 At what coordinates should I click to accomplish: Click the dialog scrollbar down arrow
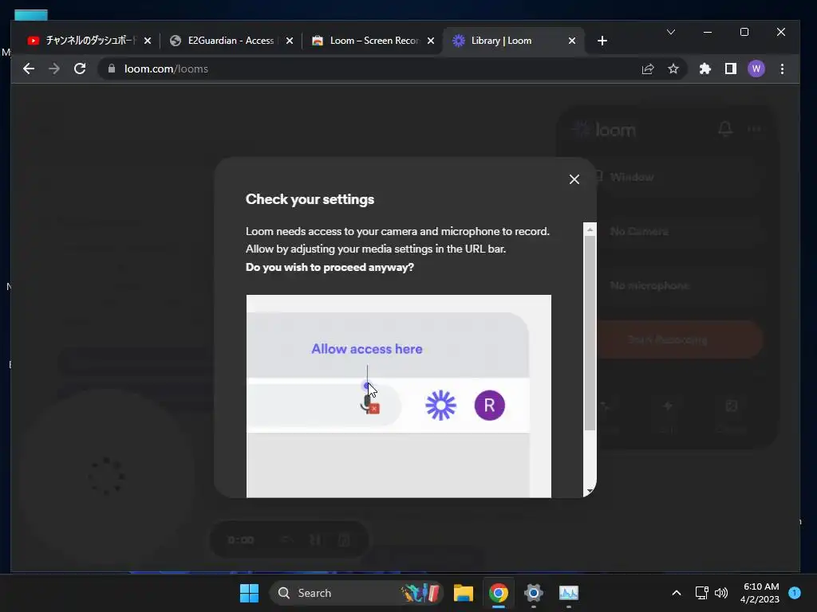[590, 491]
